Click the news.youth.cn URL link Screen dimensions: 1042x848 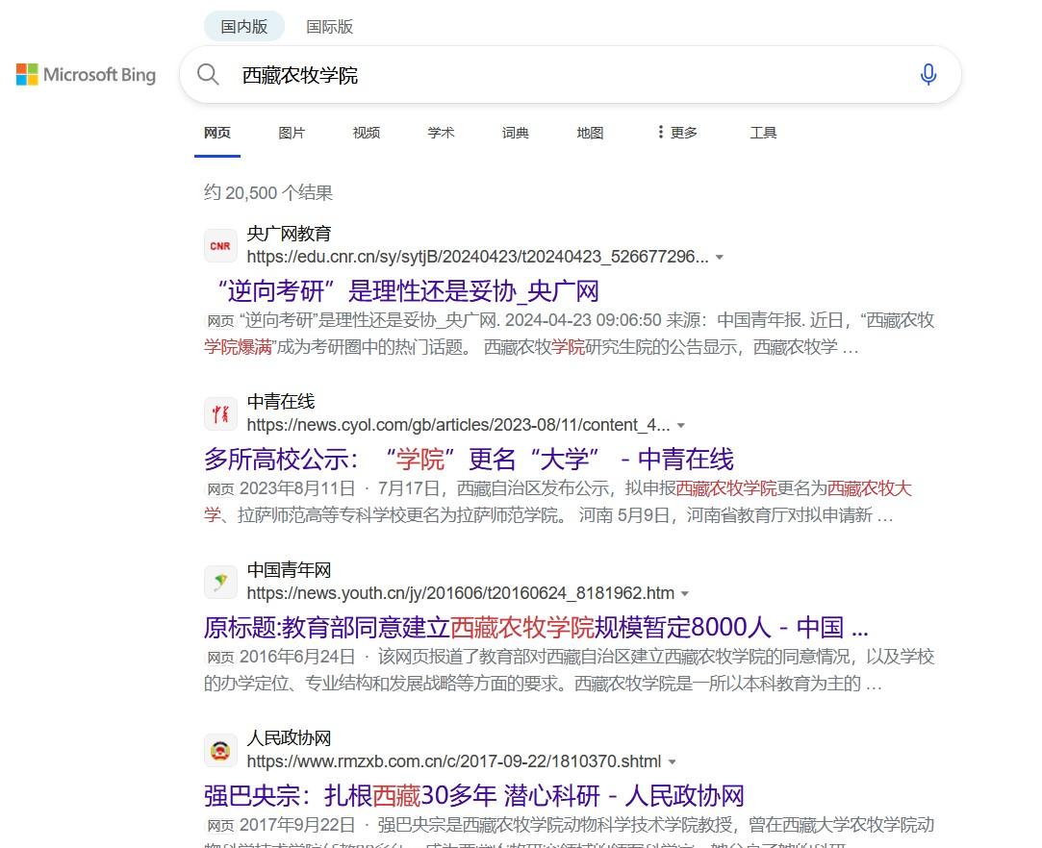click(x=461, y=592)
